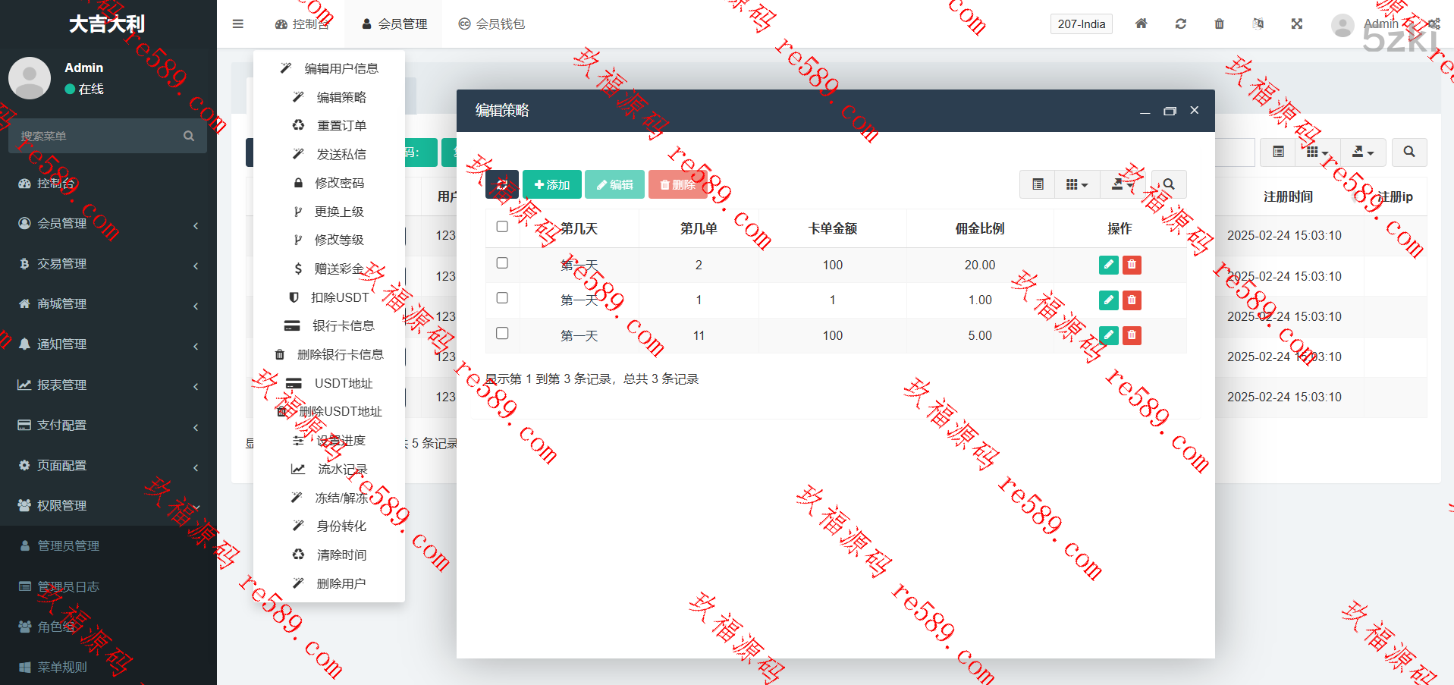Open 管理员日志 in sidebar
1454x685 pixels.
[x=68, y=586]
